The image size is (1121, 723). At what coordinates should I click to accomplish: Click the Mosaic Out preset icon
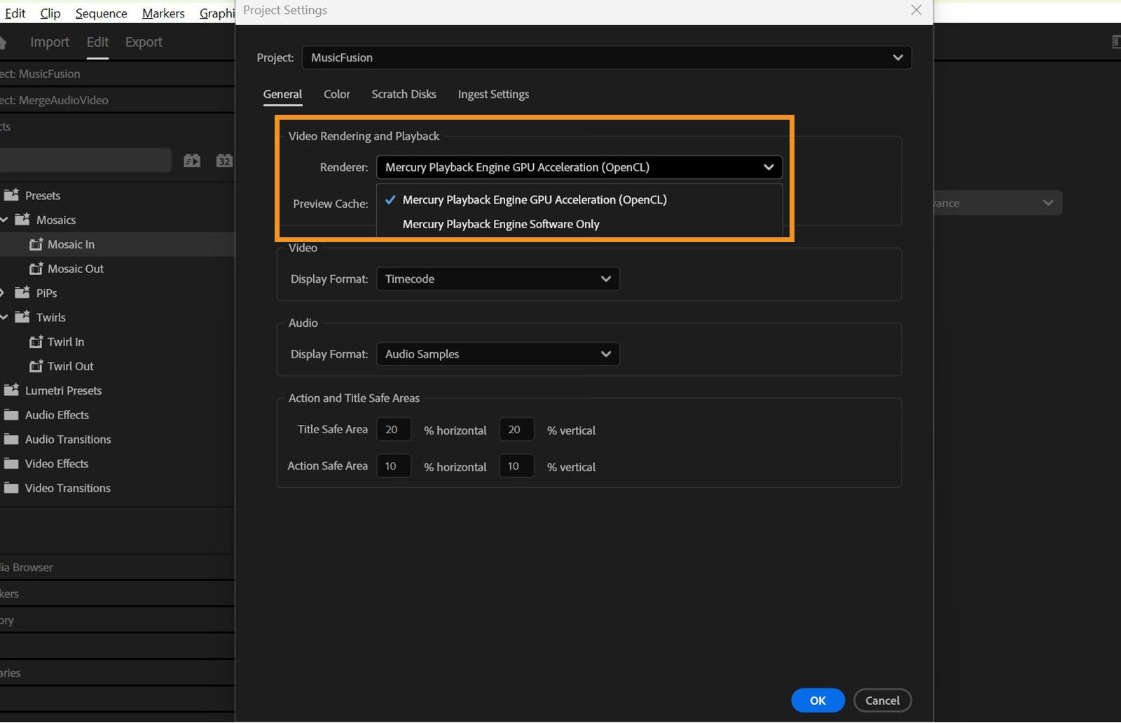pyautogui.click(x=36, y=268)
